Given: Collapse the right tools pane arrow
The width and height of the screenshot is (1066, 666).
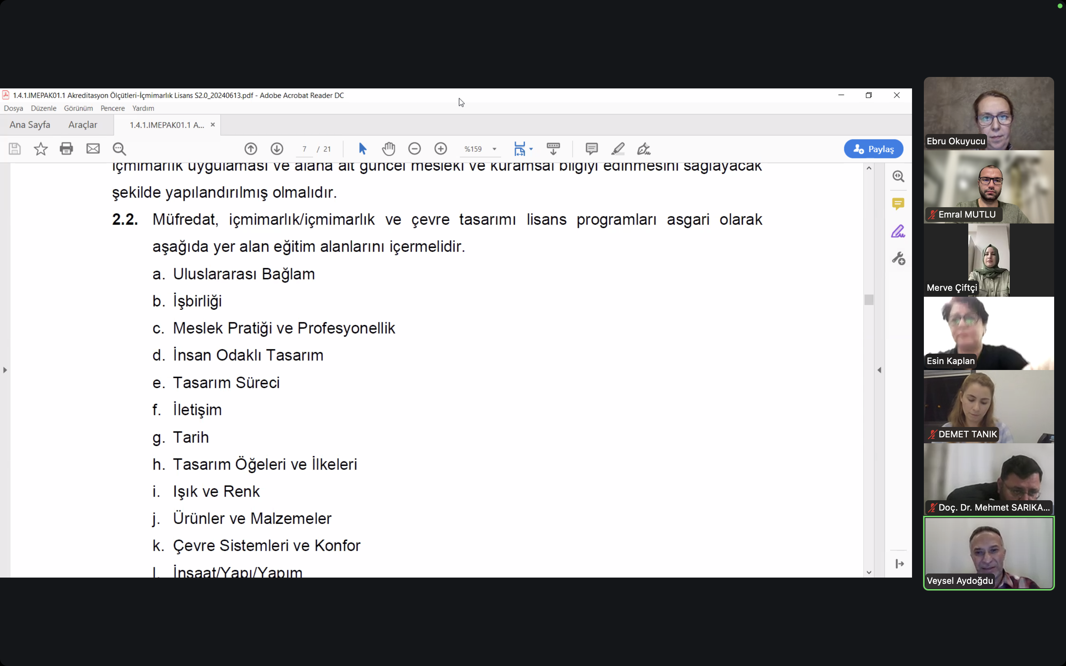Looking at the screenshot, I should click(x=879, y=370).
